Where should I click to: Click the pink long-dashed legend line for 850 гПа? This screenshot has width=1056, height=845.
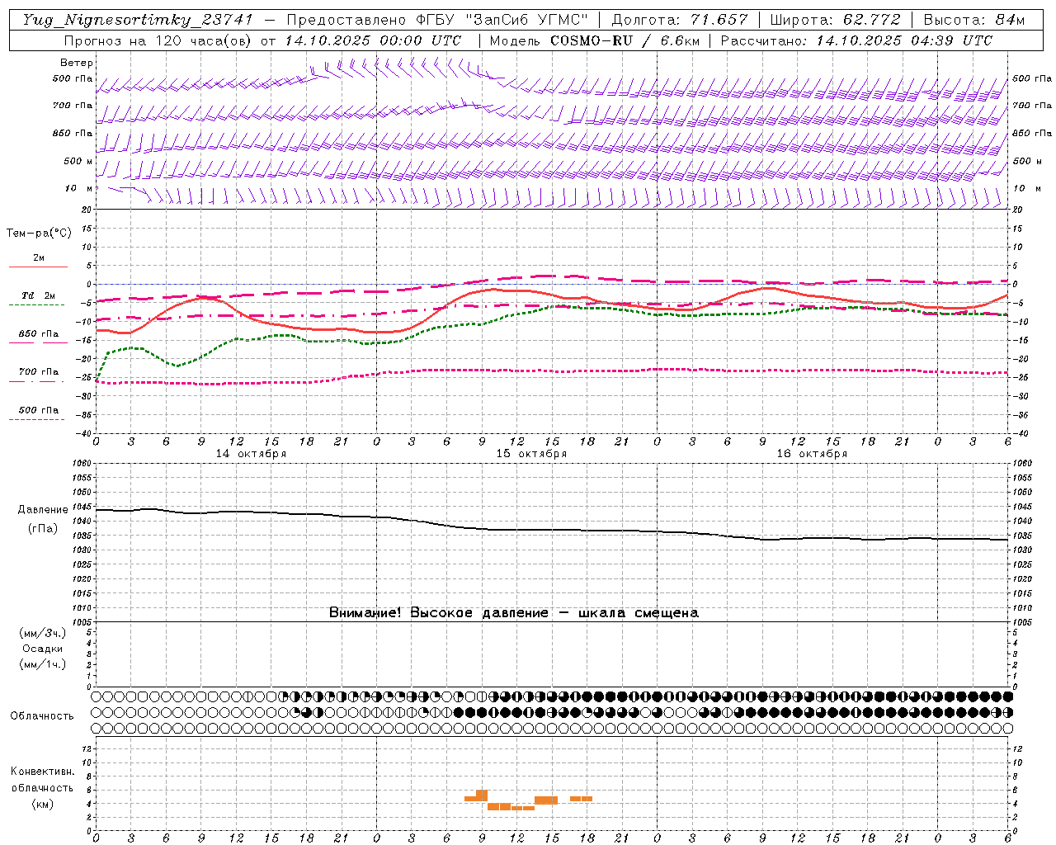click(38, 342)
